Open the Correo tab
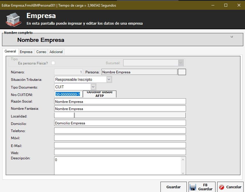Screen dimensions: 245x192 (x=41, y=52)
